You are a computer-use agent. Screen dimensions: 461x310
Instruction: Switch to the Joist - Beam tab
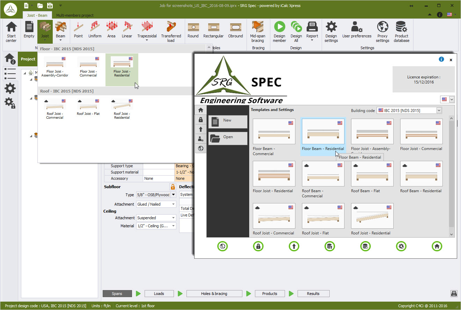[37, 15]
